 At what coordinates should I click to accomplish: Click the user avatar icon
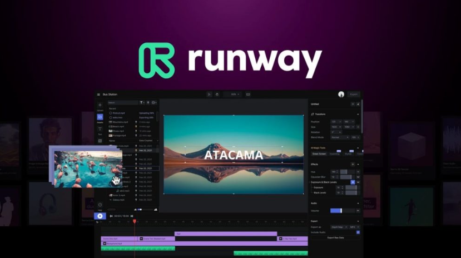pos(341,95)
